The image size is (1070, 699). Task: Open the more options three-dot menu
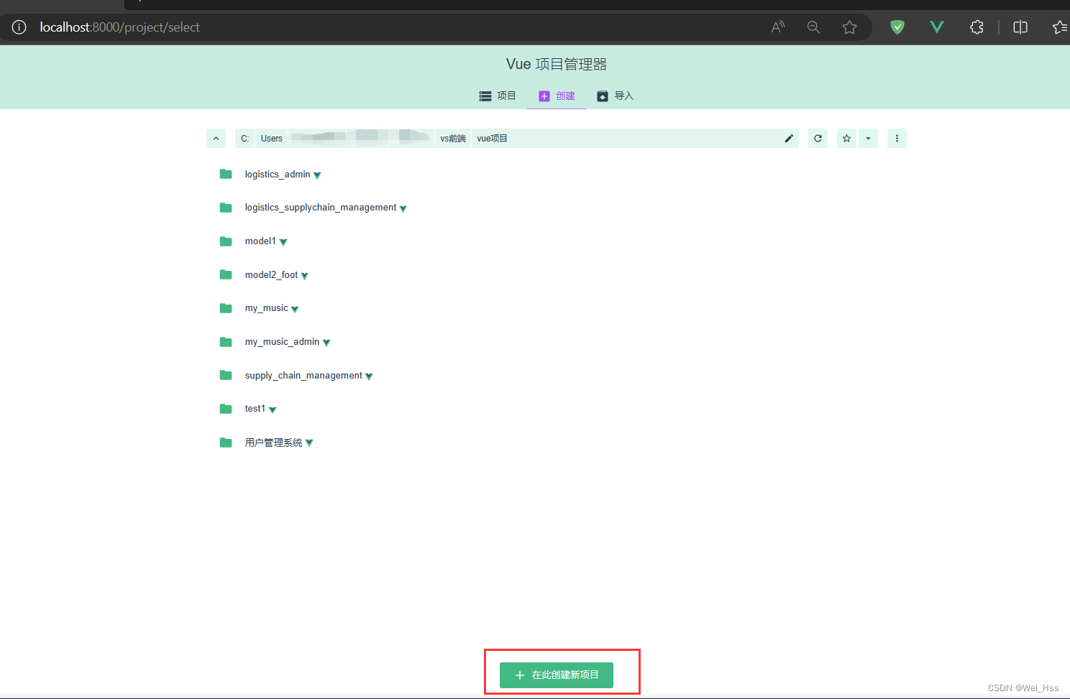tap(897, 138)
